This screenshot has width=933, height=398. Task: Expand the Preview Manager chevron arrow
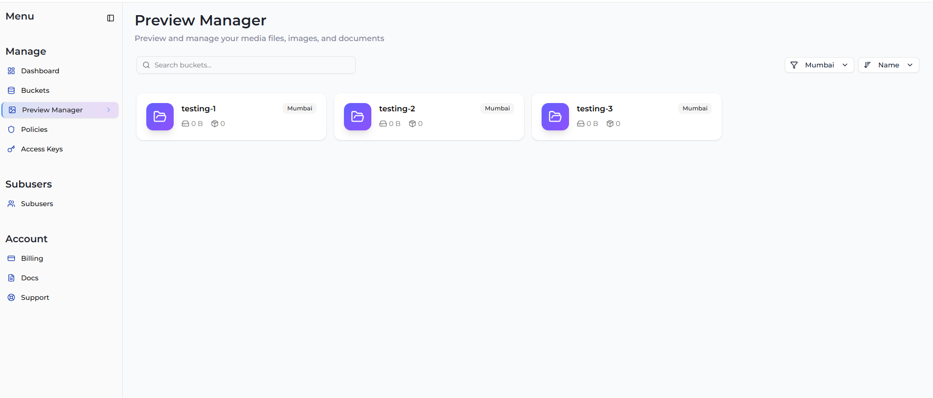(x=109, y=110)
